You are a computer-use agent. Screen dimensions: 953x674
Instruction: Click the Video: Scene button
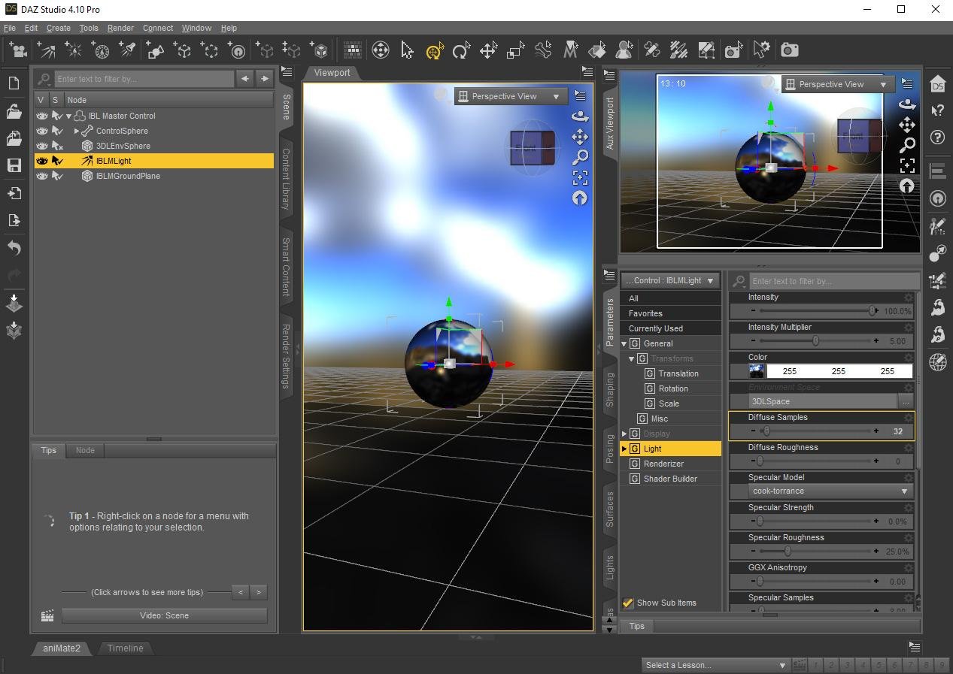click(x=164, y=615)
